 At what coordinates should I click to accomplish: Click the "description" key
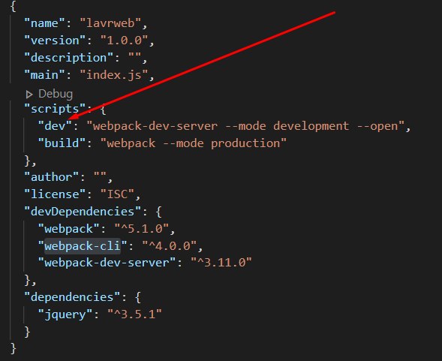(x=68, y=58)
